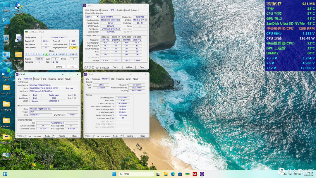Click the Elapsed time 2:36:21 field

click(x=39, y=59)
